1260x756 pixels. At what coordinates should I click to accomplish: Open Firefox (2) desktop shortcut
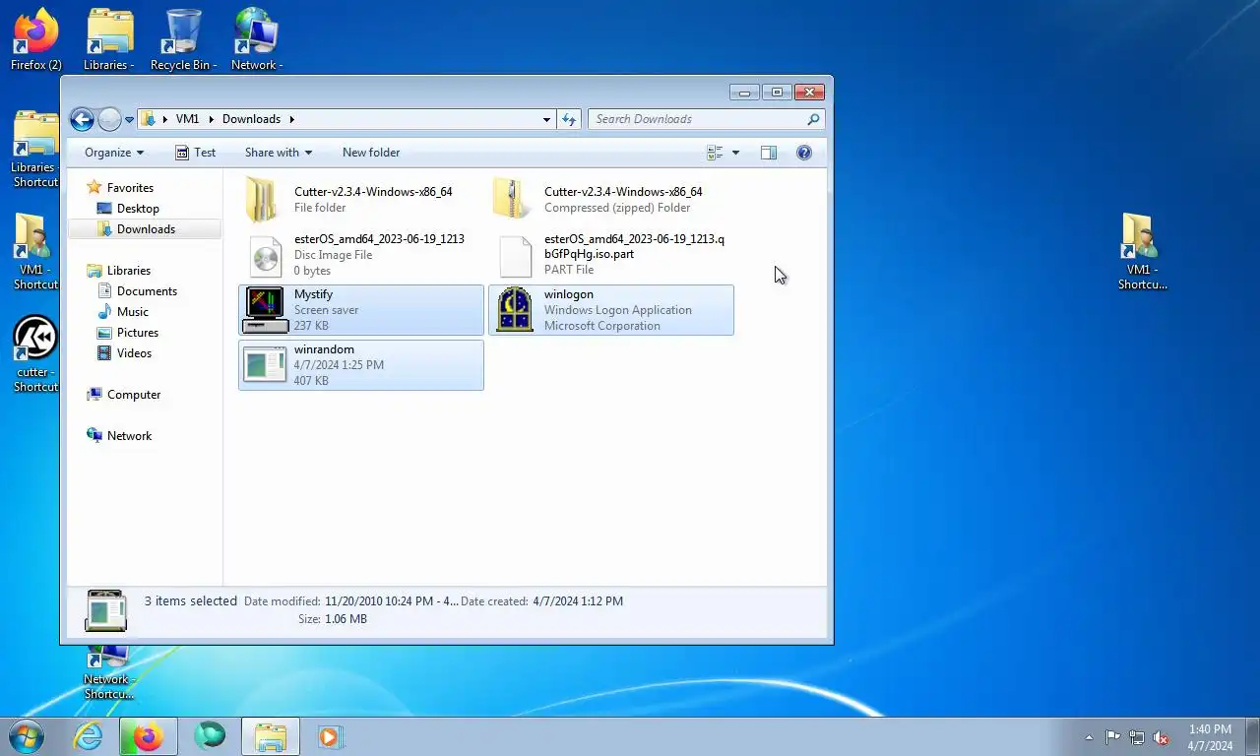35,39
